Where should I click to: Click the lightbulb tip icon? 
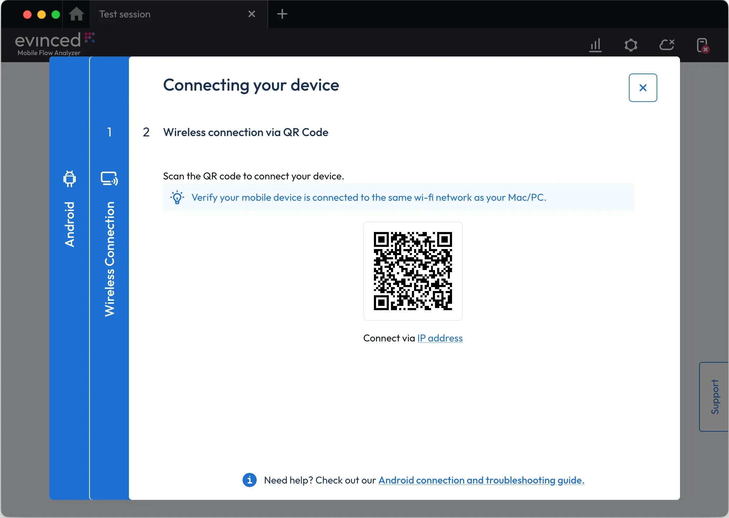pos(177,197)
